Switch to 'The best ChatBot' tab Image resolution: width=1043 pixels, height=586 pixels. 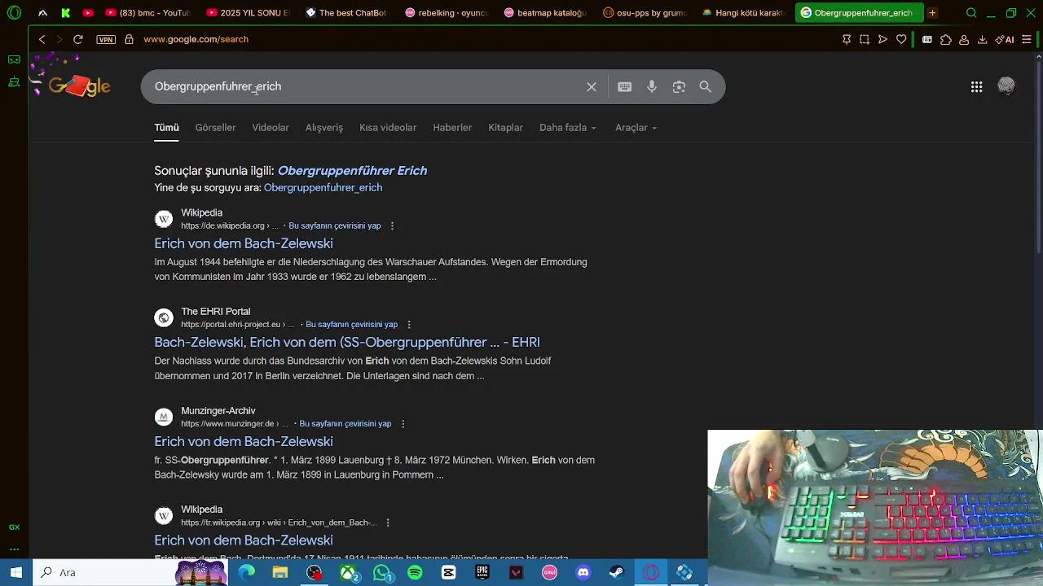[346, 13]
